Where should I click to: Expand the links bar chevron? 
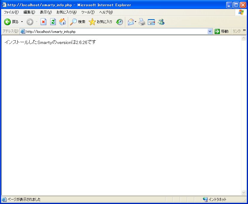click(244, 30)
